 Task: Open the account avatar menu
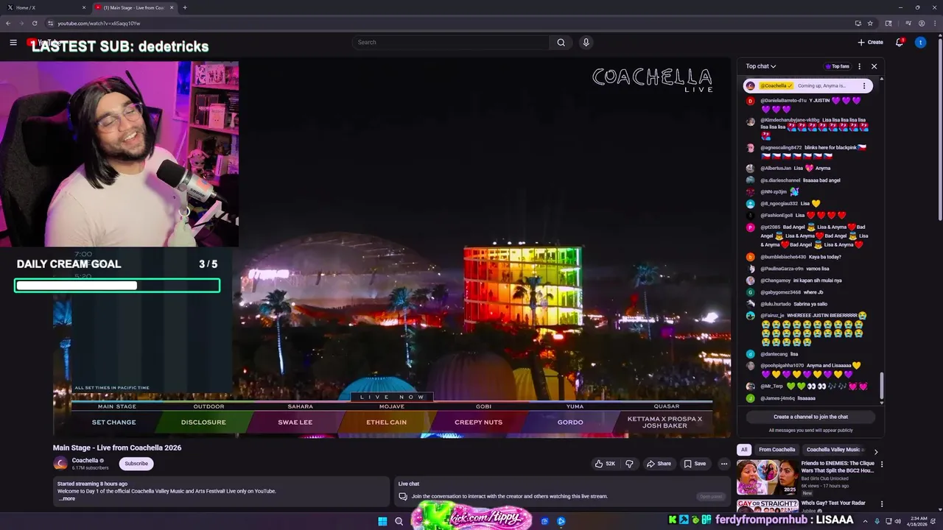click(920, 43)
